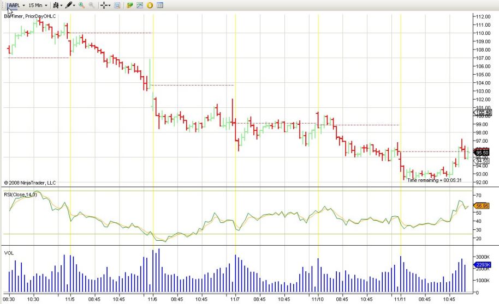Click the 56.95 RSI value marker
Screen dimensions: 499x304
[x=482, y=206]
